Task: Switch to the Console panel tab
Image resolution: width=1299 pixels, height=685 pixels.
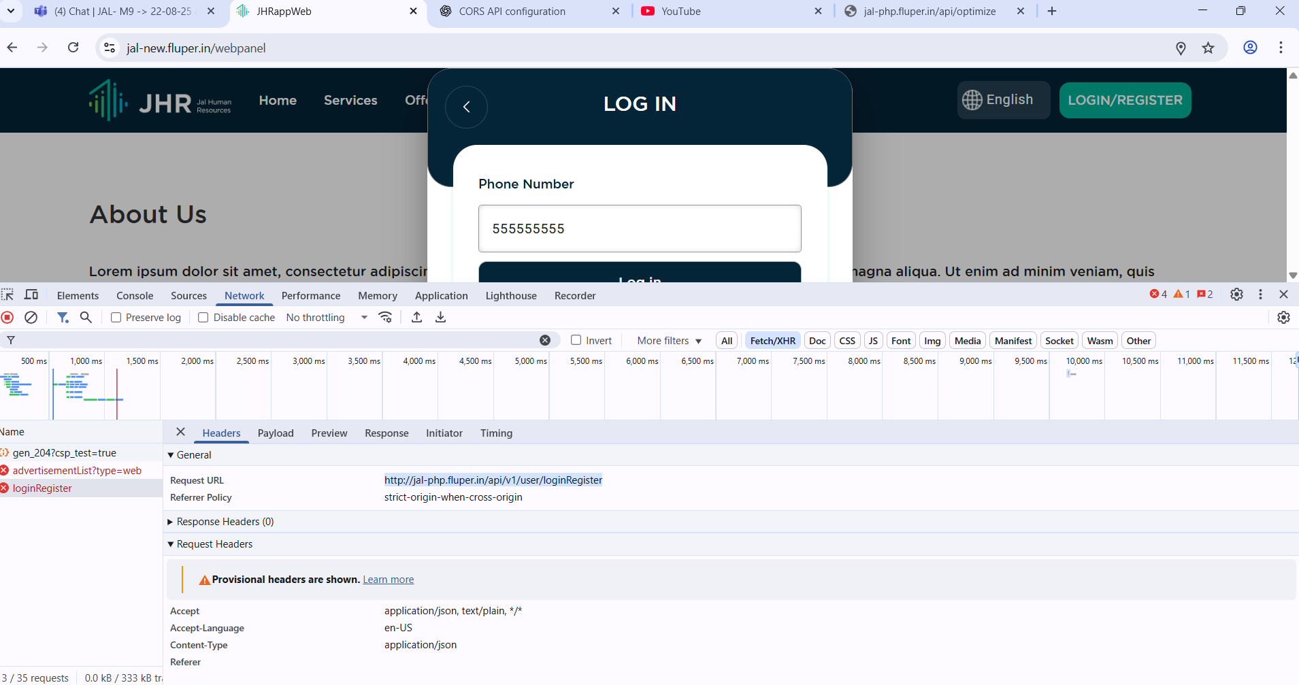Action: (x=135, y=296)
